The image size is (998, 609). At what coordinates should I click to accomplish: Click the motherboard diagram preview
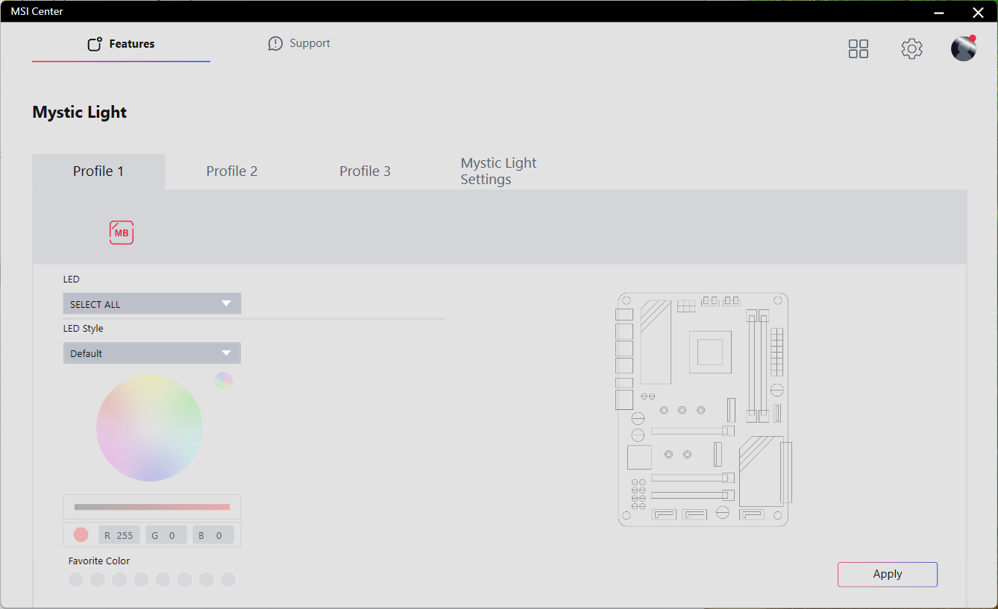(x=703, y=409)
